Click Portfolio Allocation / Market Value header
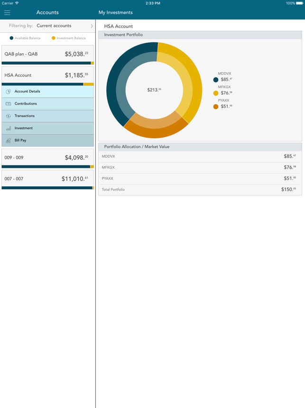This screenshot has height=408, width=305. tap(200, 147)
